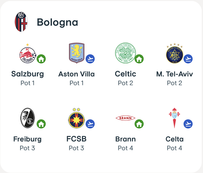203x173 pixels.
Task: Open the Celta opponent name
Action: (x=174, y=139)
